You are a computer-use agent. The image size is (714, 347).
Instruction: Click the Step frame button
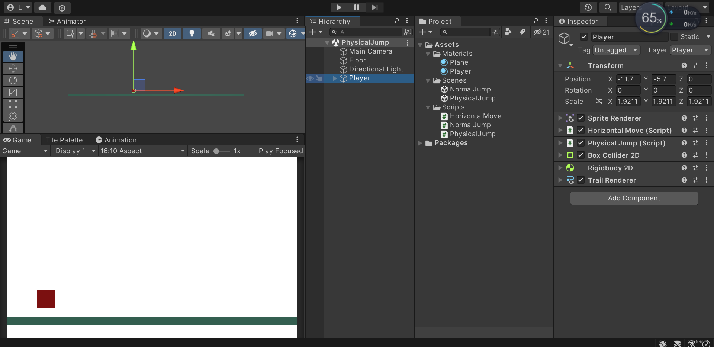pos(375,7)
